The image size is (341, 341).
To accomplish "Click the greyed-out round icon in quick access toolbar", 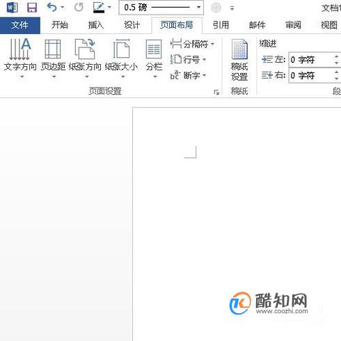I will click(216, 8).
